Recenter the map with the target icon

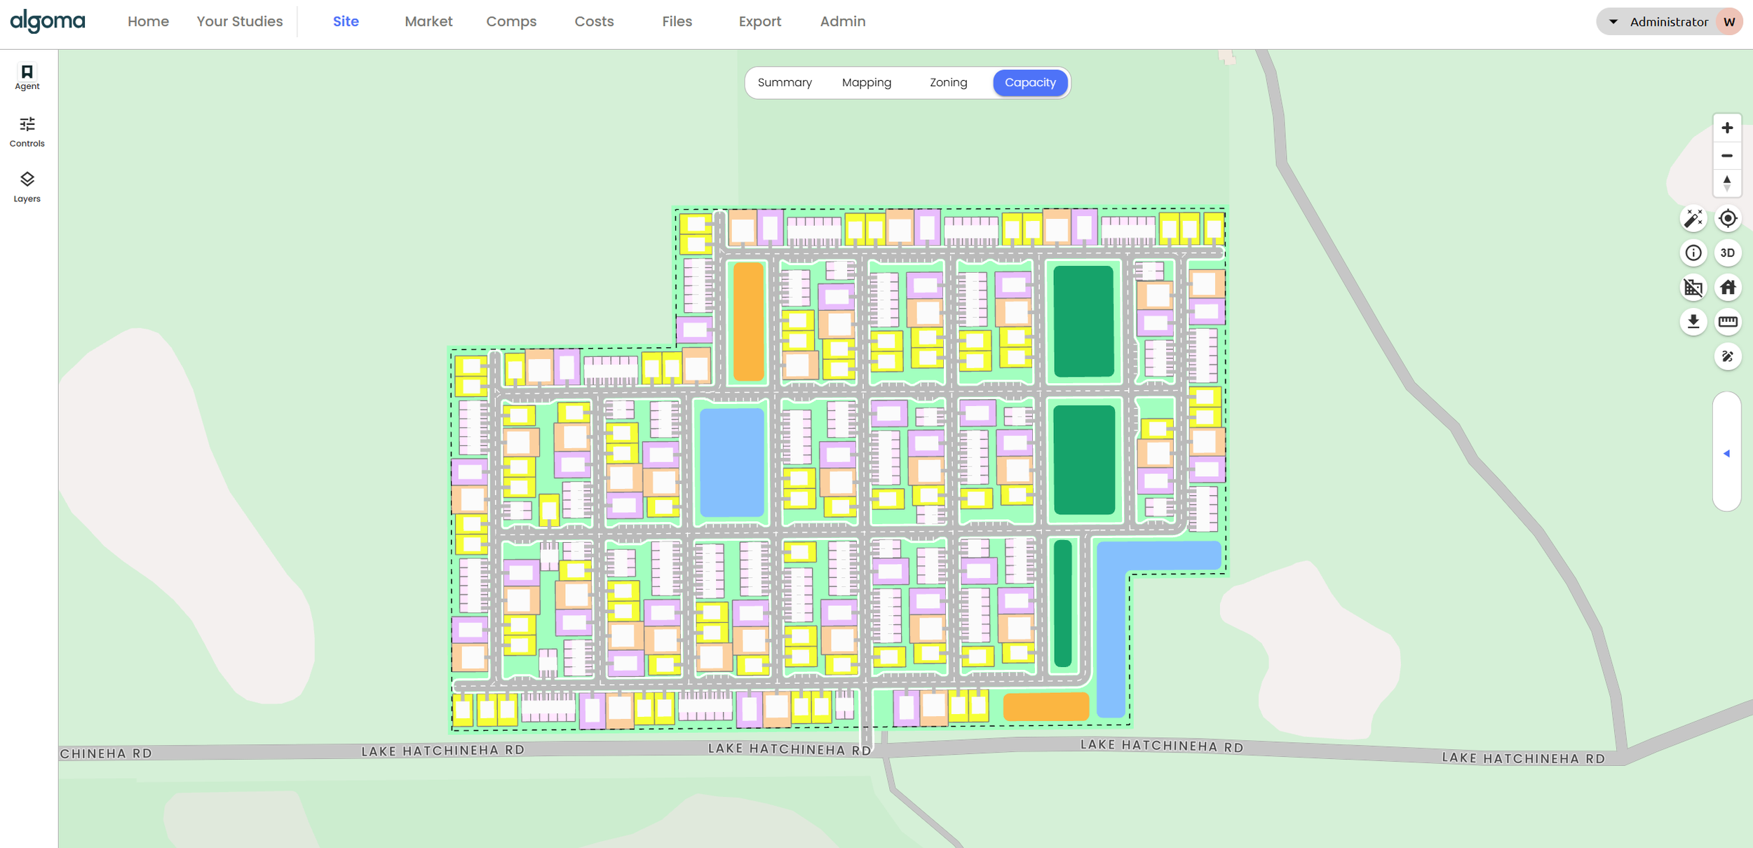coord(1727,219)
